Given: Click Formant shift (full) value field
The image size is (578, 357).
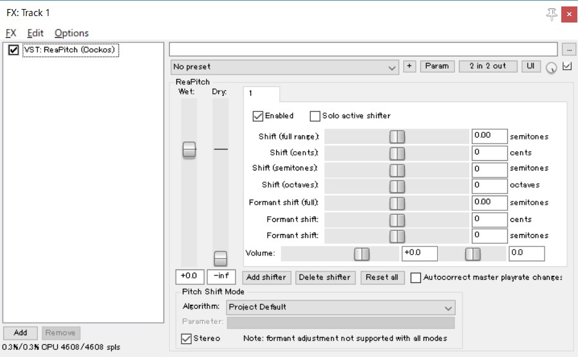Looking at the screenshot, I should (x=490, y=203).
